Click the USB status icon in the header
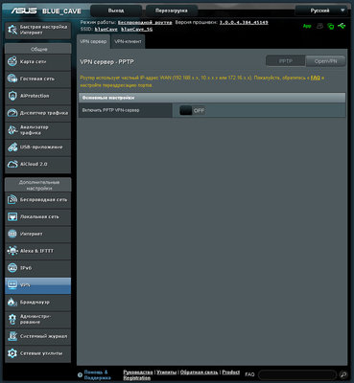Image resolution: width=354 pixels, height=383 pixels. coord(342,26)
